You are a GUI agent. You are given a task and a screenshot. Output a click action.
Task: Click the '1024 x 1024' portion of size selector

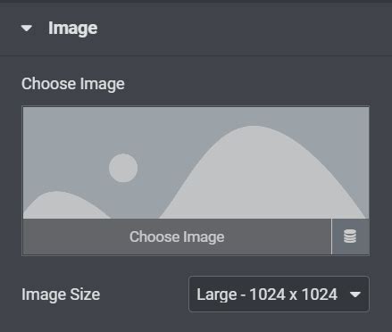pyautogui.click(x=294, y=295)
